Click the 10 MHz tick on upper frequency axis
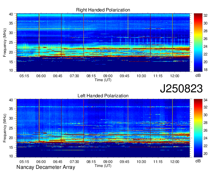 point(11,70)
